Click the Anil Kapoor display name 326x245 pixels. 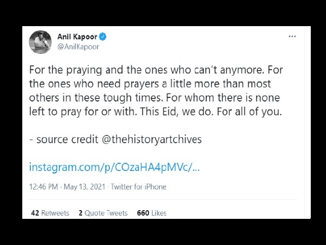tap(77, 36)
